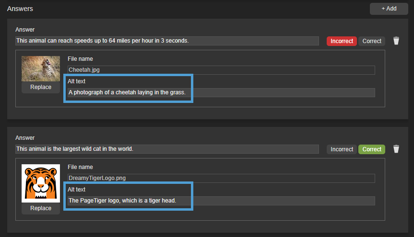This screenshot has width=414, height=237.
Task: Click the Cheetah.jpg file name field
Action: point(221,70)
